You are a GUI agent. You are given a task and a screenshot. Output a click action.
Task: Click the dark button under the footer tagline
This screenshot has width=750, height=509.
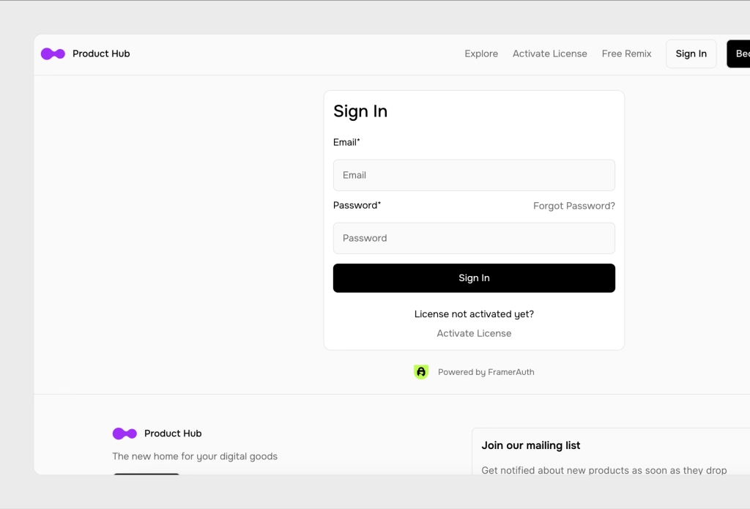click(146, 478)
